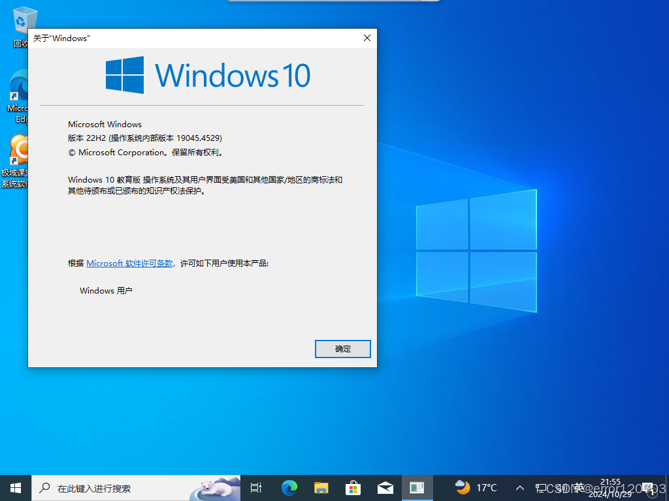Open Task View from the taskbar
Image resolution: width=669 pixels, height=501 pixels.
[x=256, y=488]
